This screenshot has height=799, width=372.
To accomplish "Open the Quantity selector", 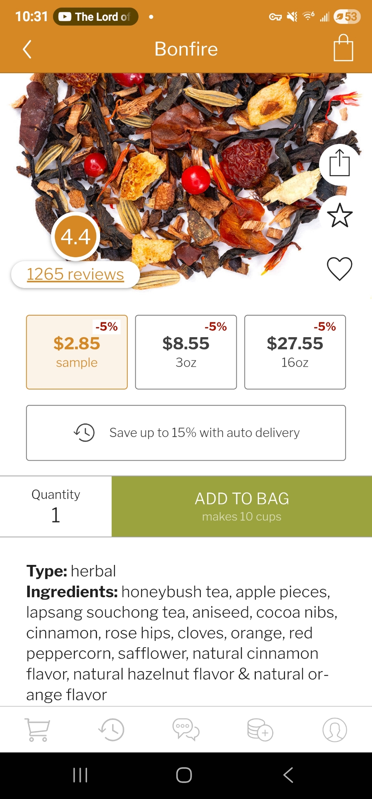I will click(x=56, y=506).
